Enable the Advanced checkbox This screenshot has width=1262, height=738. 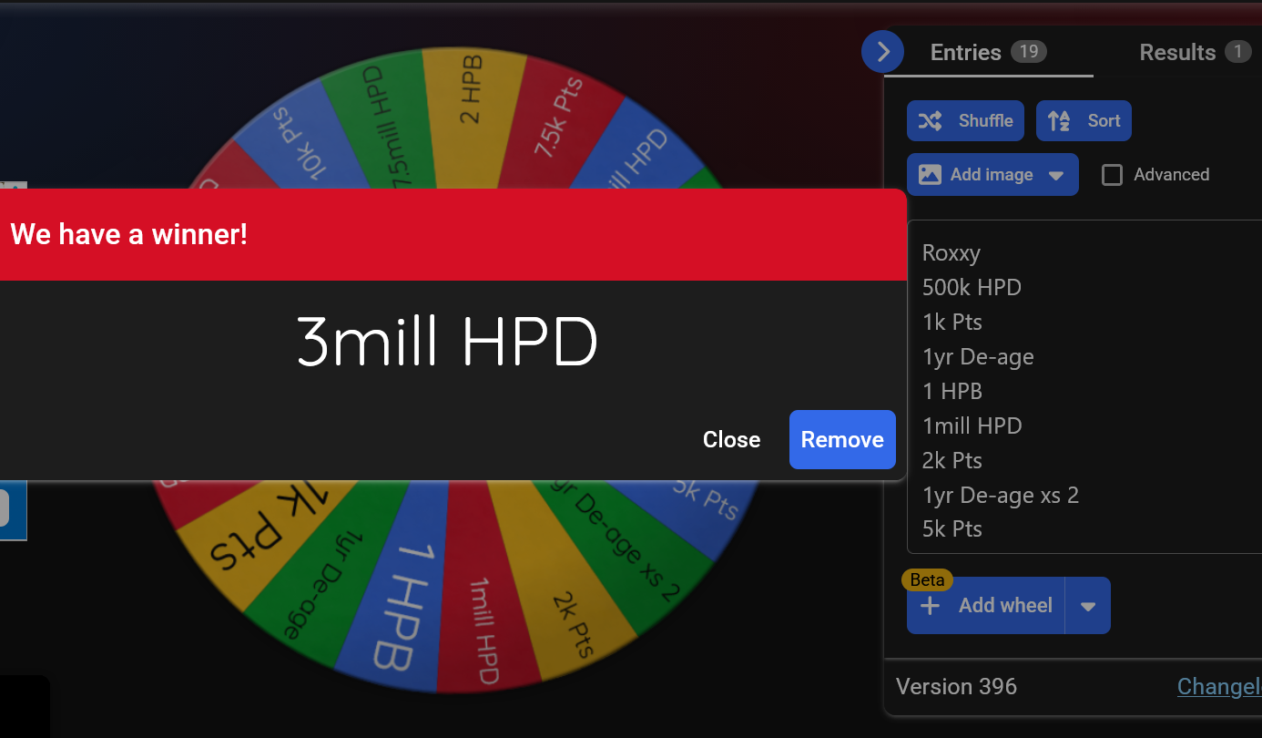[1112, 174]
